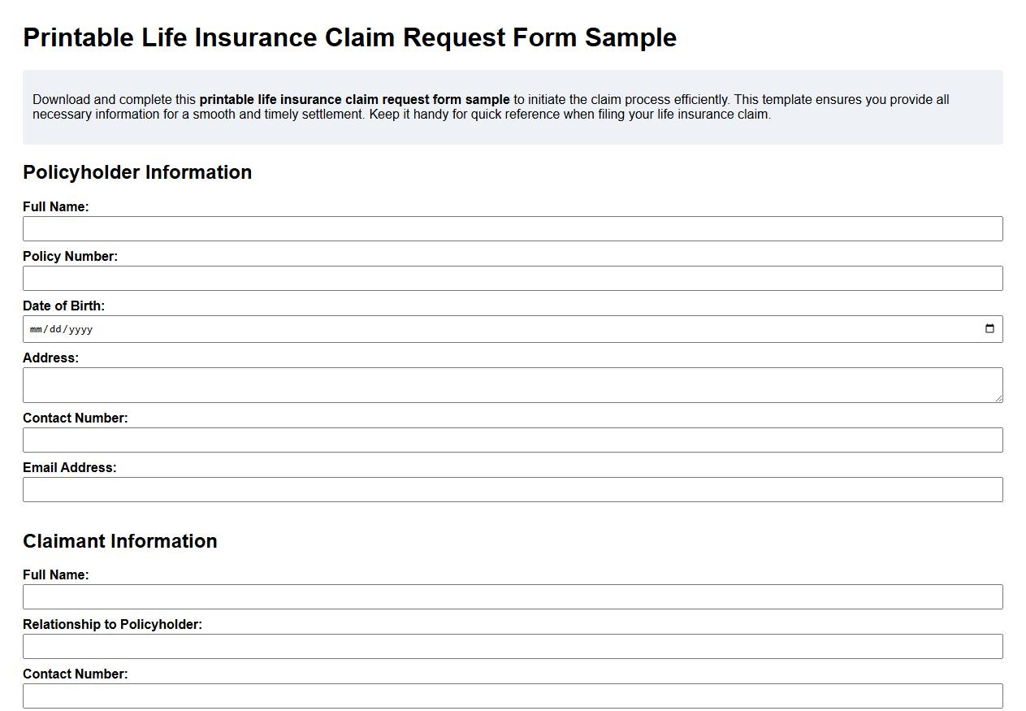This screenshot has width=1026, height=711.
Task: Click the Relationship to Policyholder field
Action: pyautogui.click(x=512, y=646)
